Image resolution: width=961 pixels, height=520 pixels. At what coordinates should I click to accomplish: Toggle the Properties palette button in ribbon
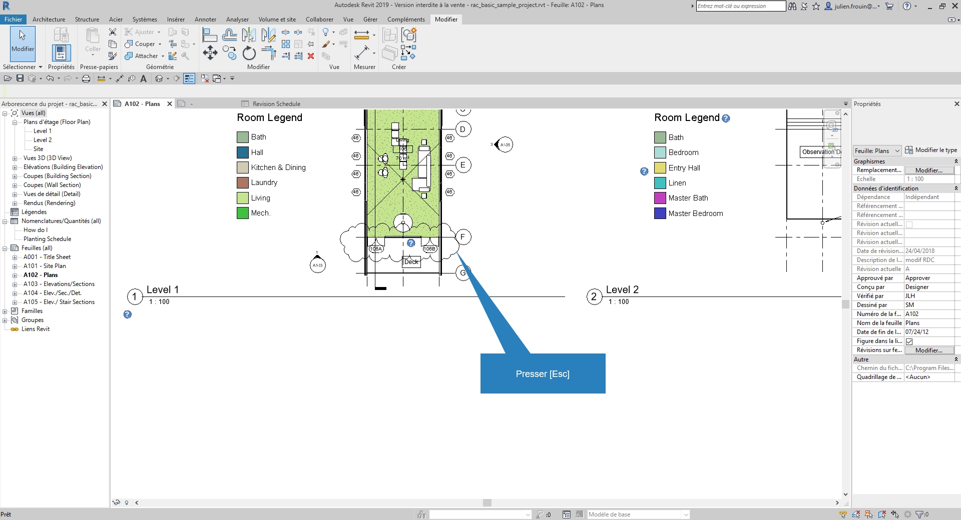pyautogui.click(x=61, y=53)
